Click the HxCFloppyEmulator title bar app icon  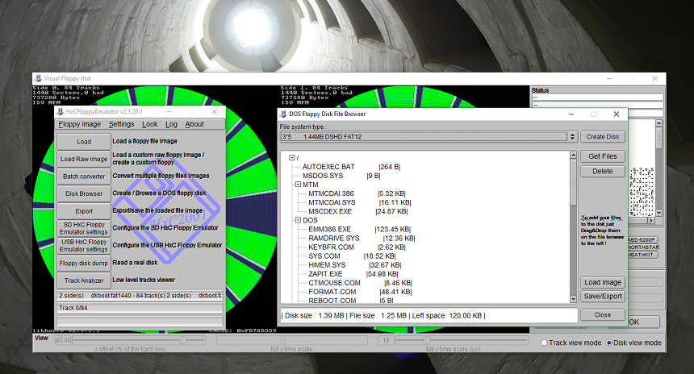coord(61,111)
